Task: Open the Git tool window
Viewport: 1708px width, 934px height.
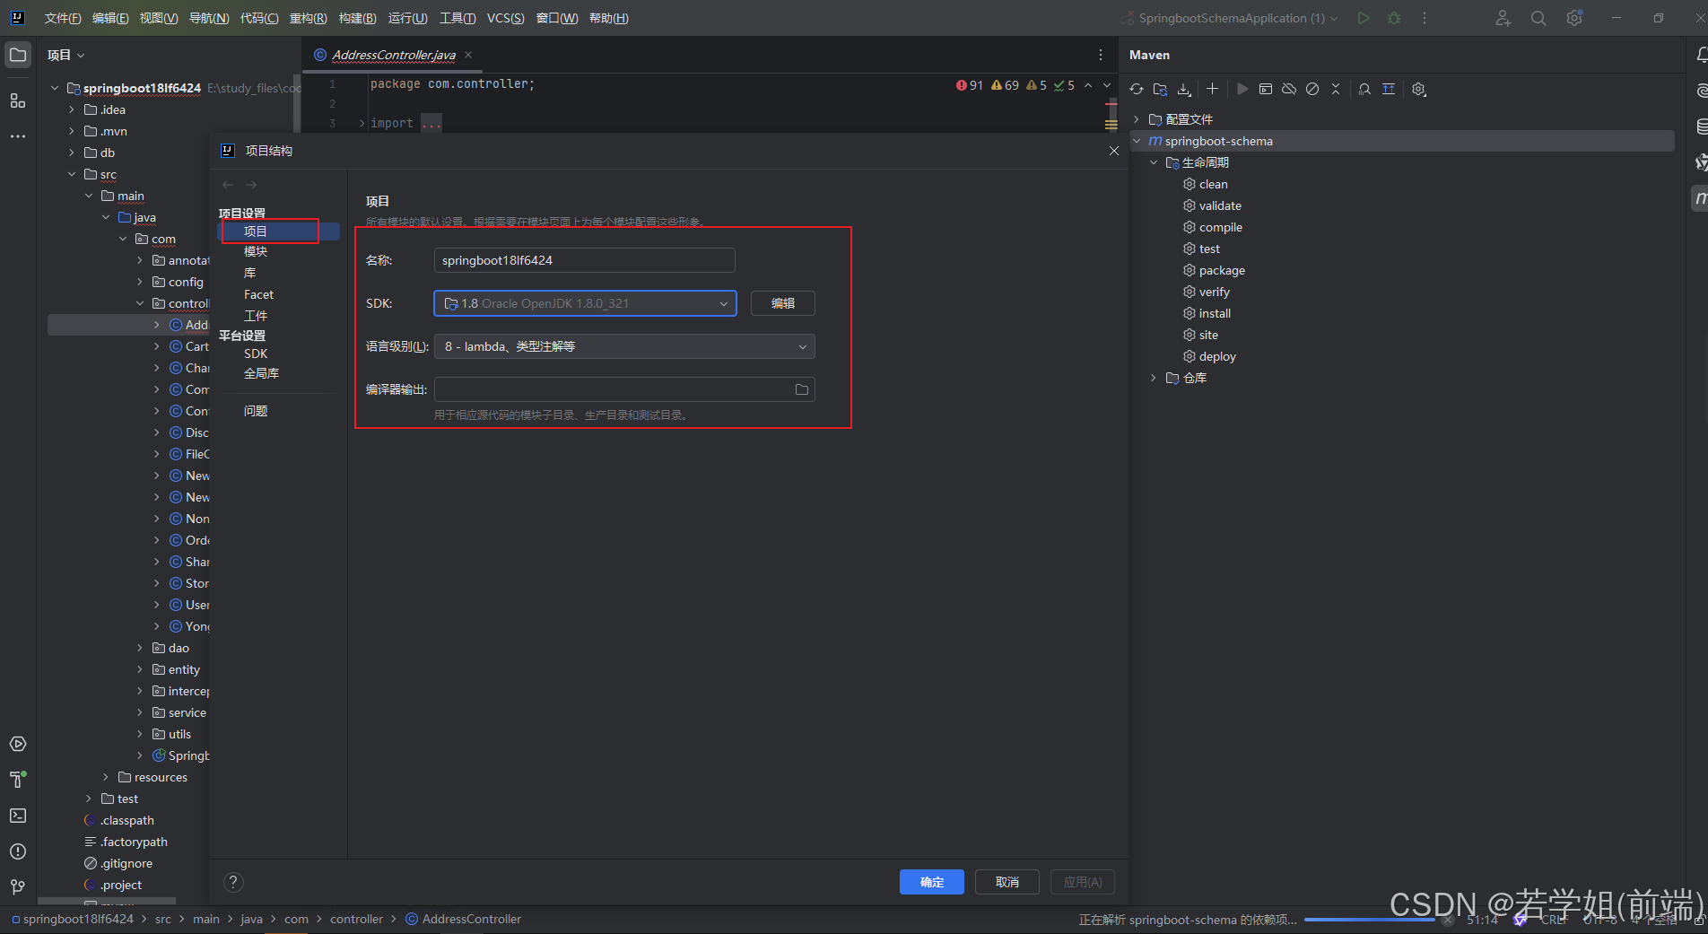Action: [x=18, y=886]
